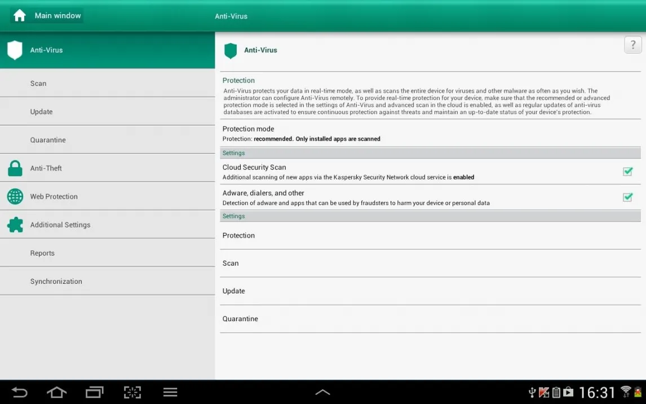Click the Web Protection globe icon
The width and height of the screenshot is (646, 404).
[15, 196]
